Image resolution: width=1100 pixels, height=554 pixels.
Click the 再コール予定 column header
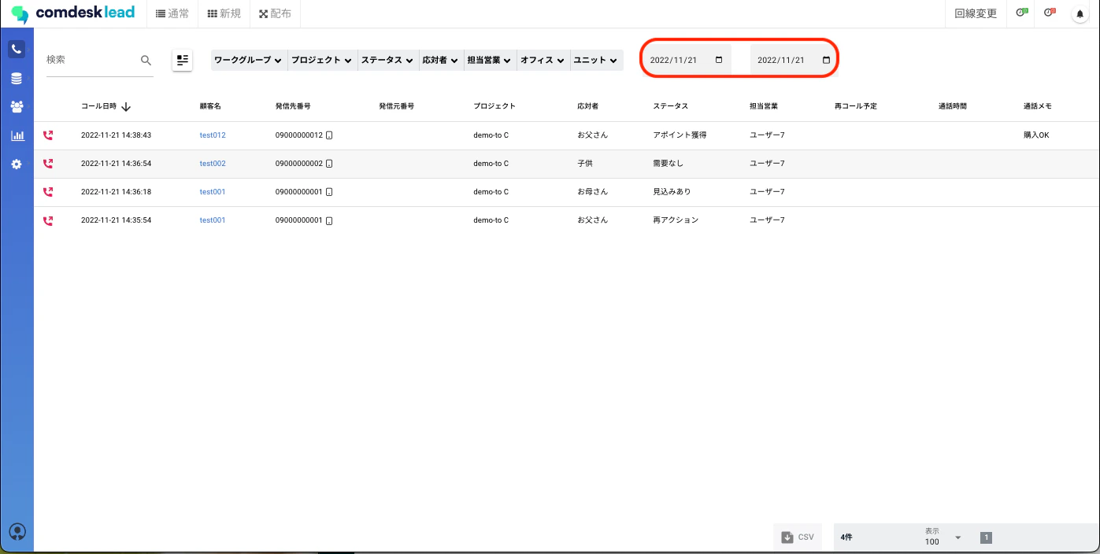coord(856,106)
